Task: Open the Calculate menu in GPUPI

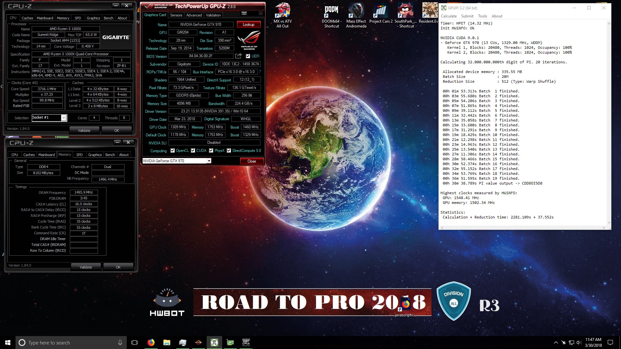Action: (x=449, y=16)
